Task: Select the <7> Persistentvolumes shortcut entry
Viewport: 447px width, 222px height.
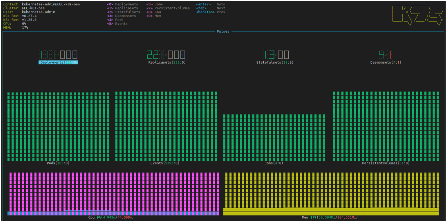Action: tap(168, 8)
